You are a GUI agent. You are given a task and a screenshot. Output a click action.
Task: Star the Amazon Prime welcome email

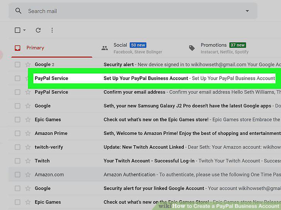[x=28, y=133]
